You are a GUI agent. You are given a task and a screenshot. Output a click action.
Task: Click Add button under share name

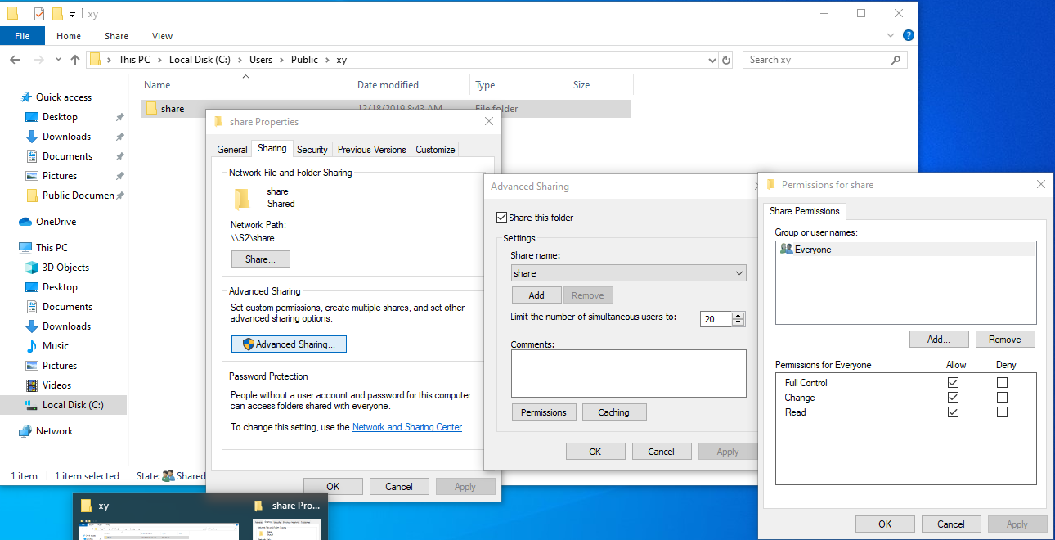point(536,295)
